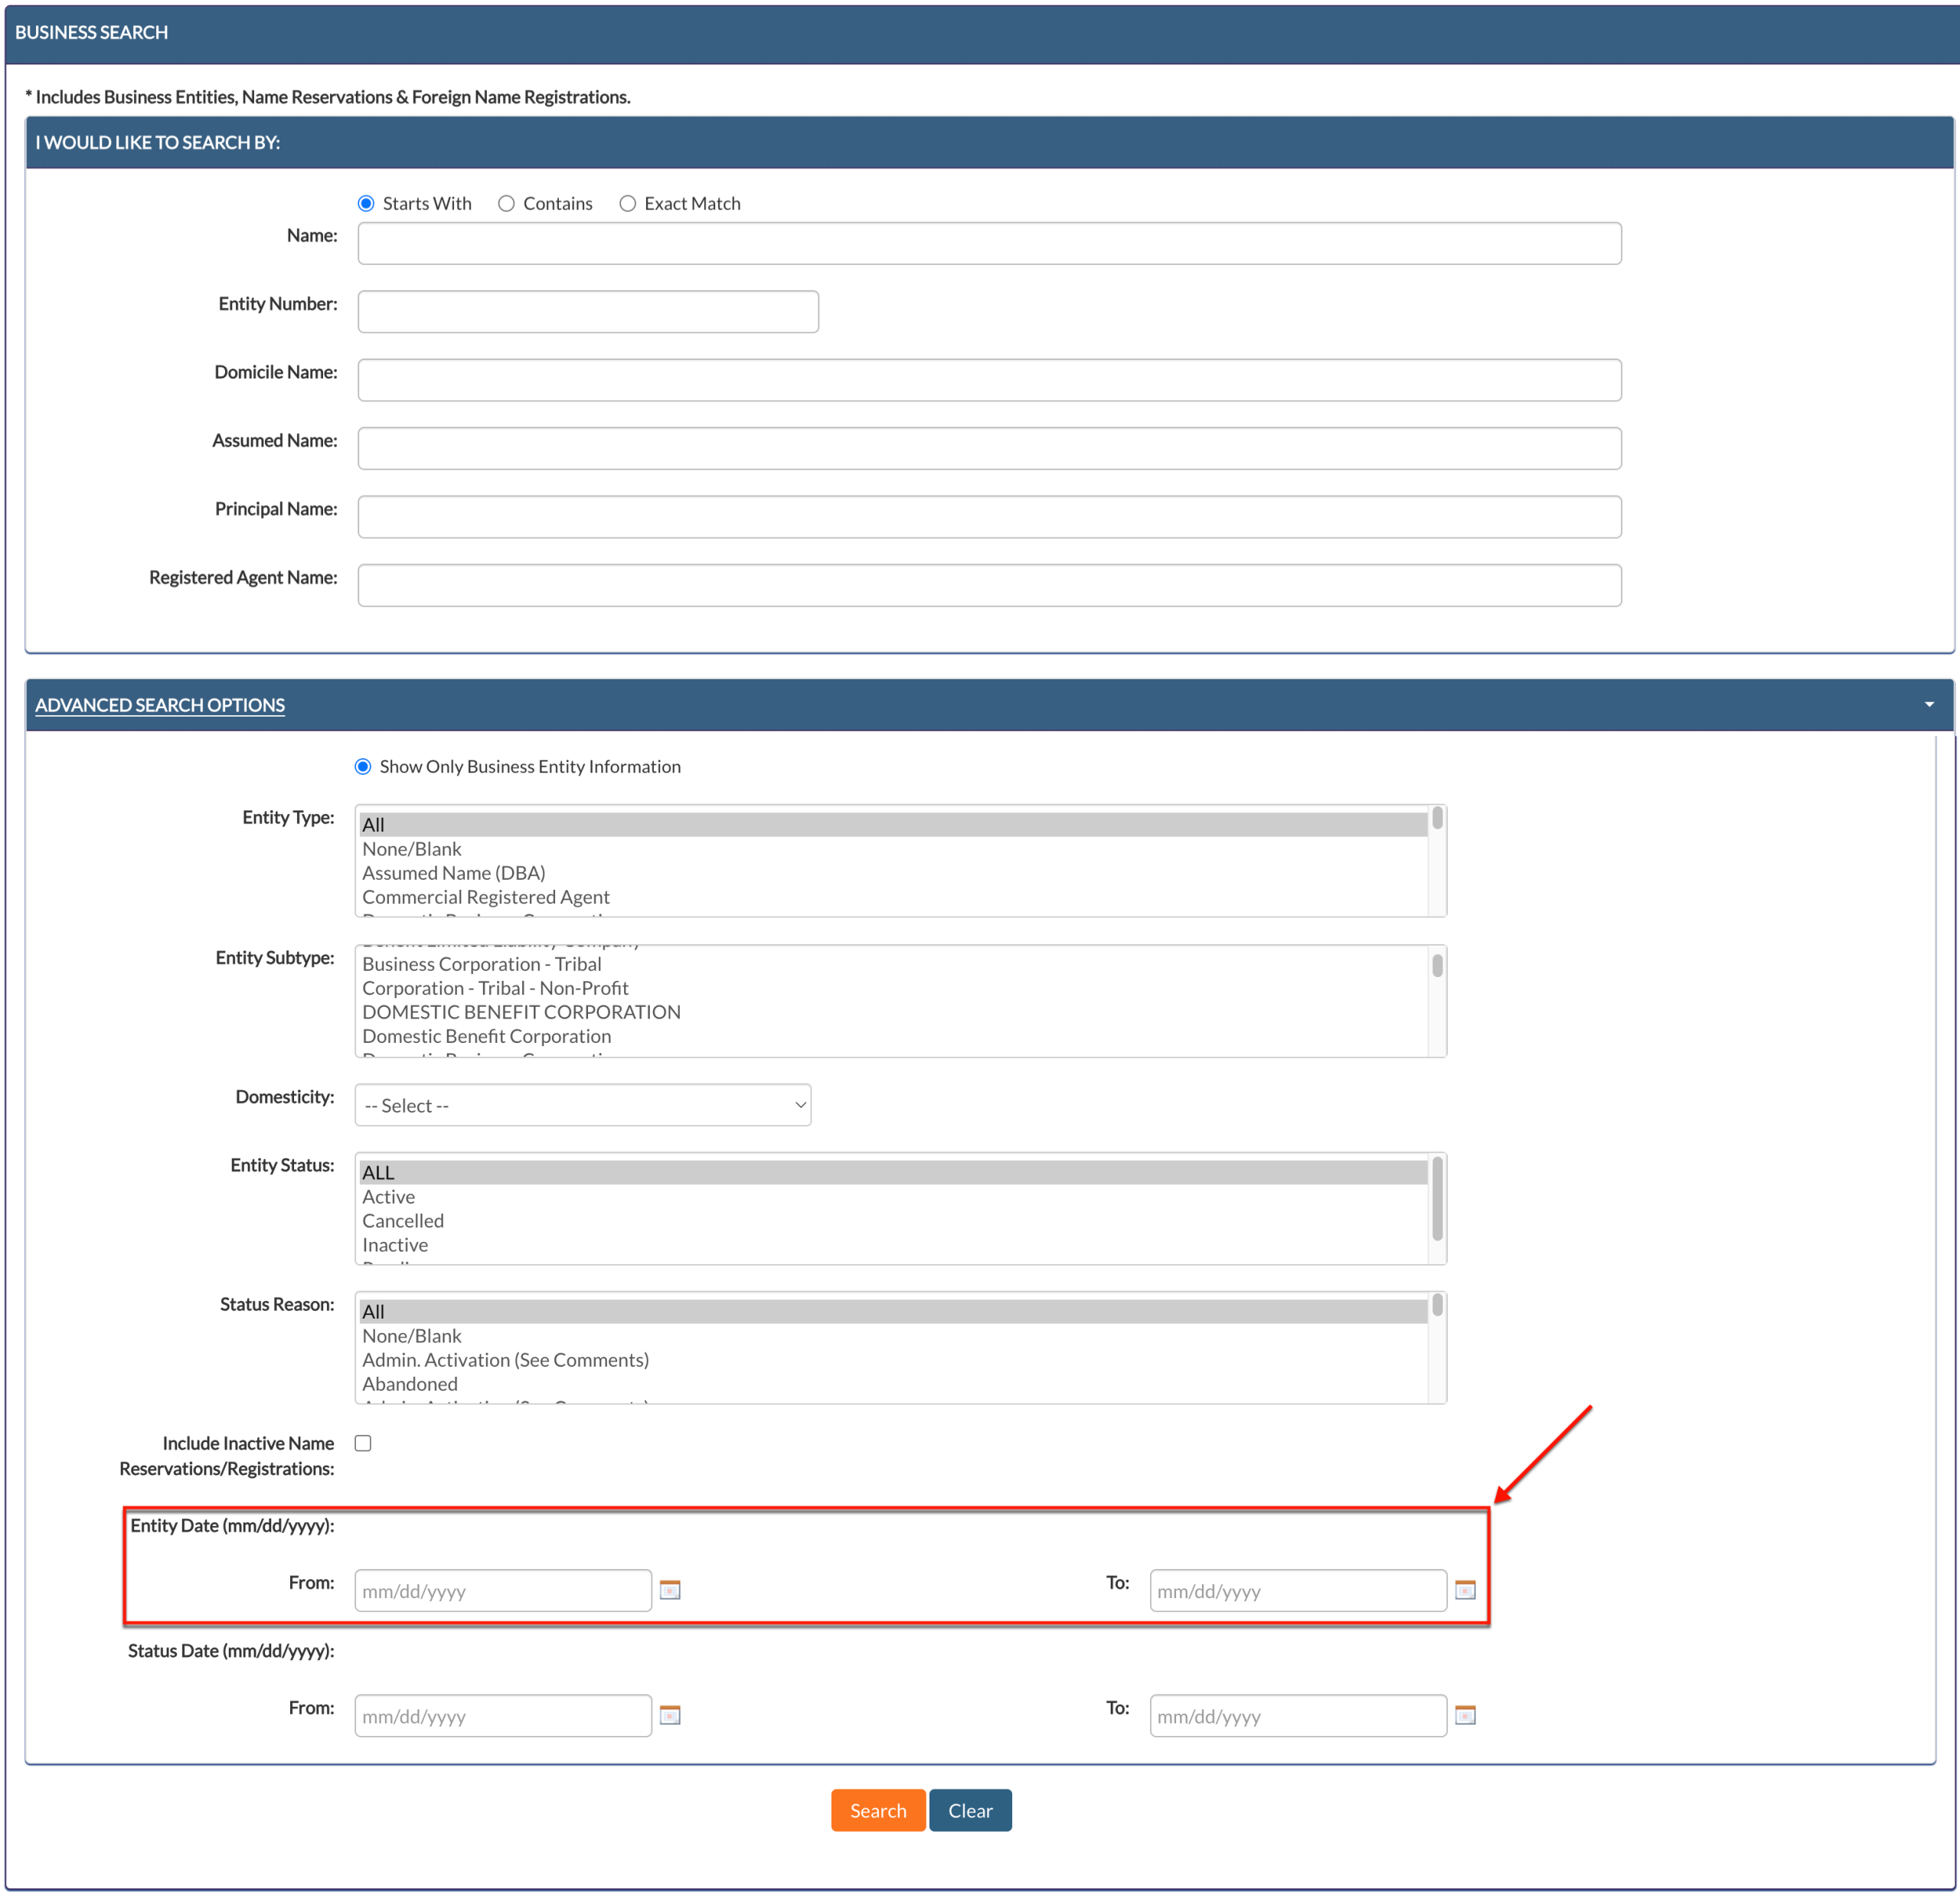Click into the Principal Name field
Image resolution: width=1960 pixels, height=1896 pixels.
[x=990, y=517]
